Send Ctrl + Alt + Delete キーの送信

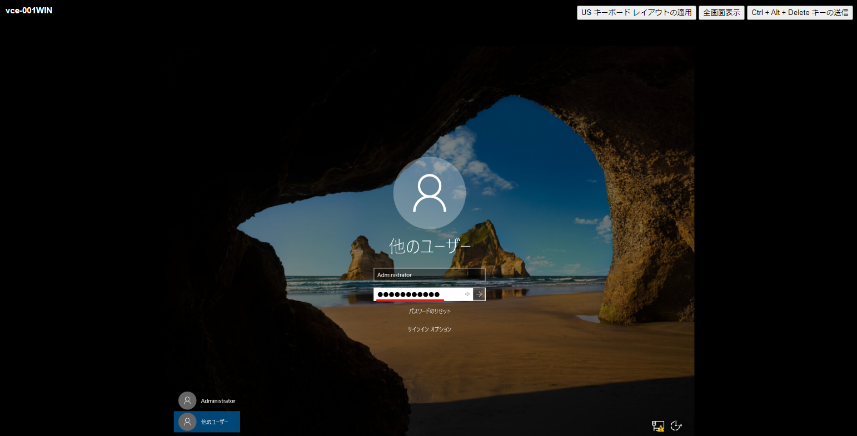[800, 13]
